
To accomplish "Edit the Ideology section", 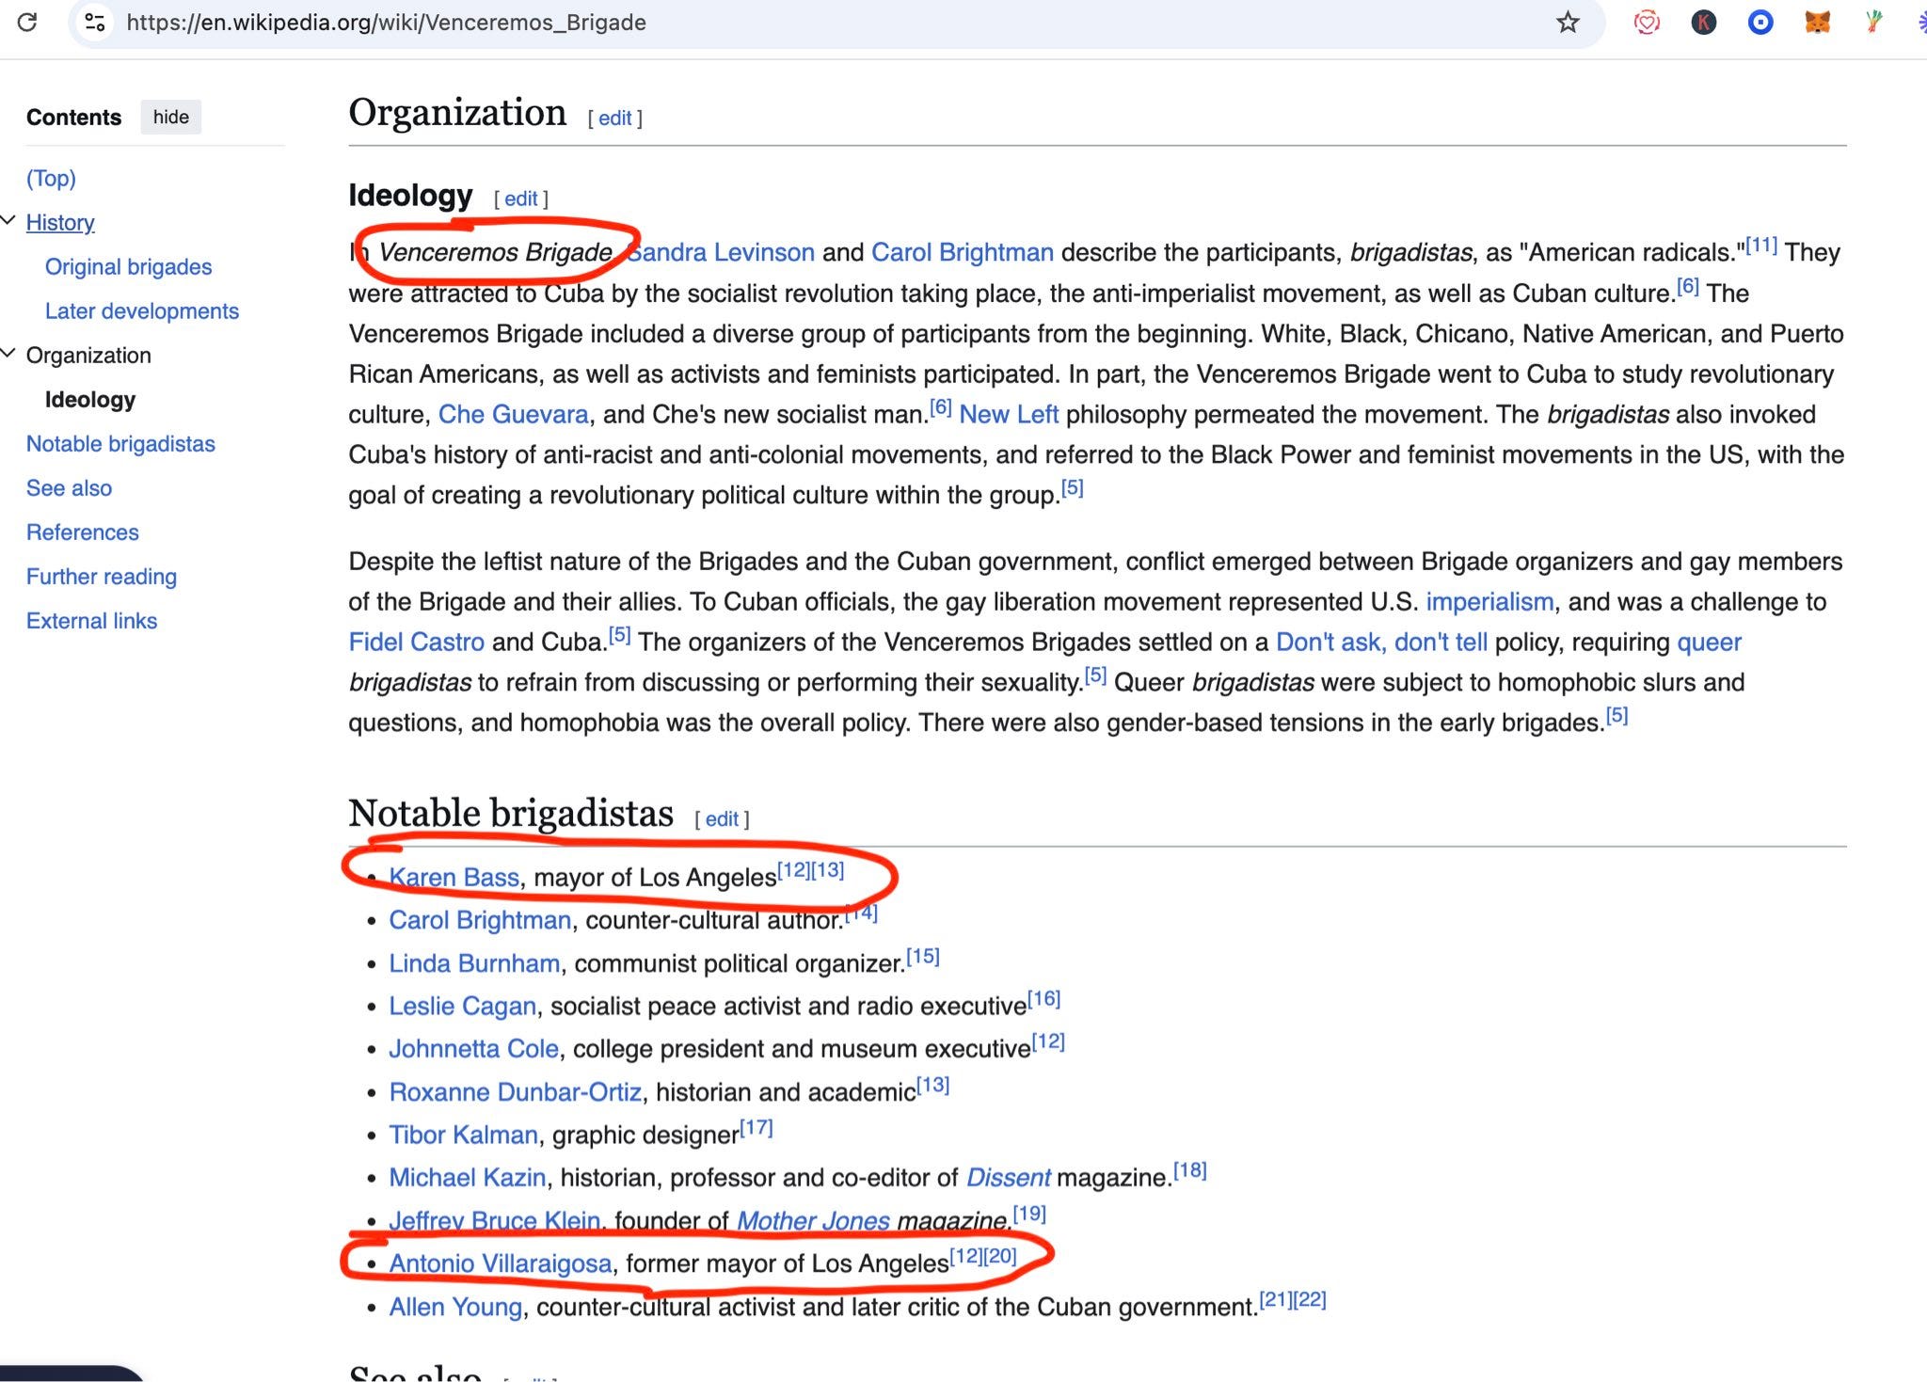I will (x=520, y=199).
